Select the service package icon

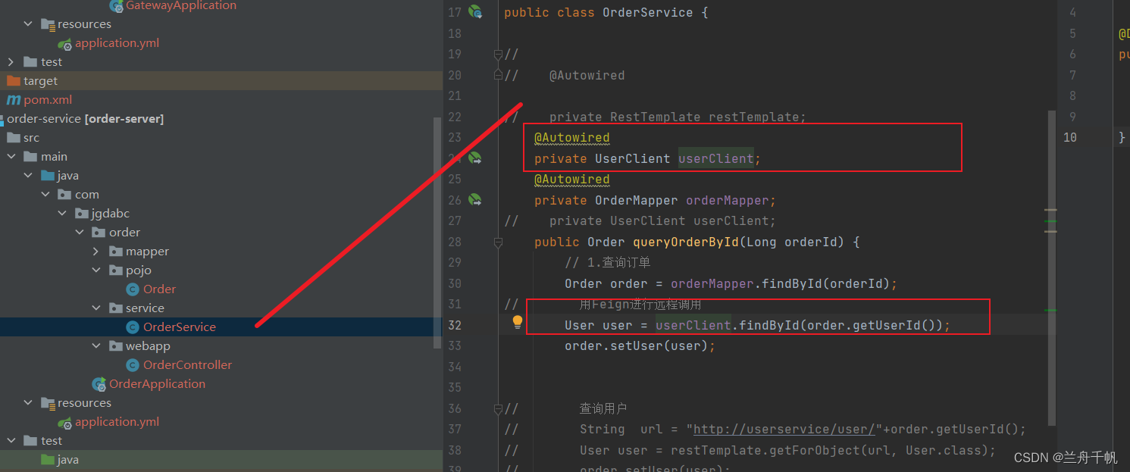(115, 308)
